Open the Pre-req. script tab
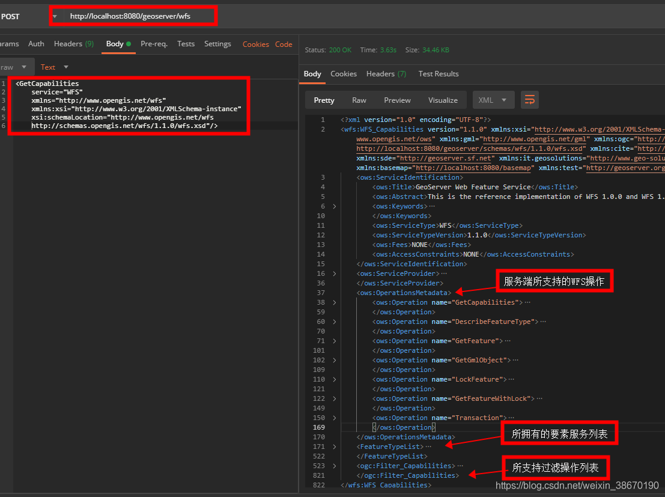This screenshot has width=665, height=497. (154, 44)
